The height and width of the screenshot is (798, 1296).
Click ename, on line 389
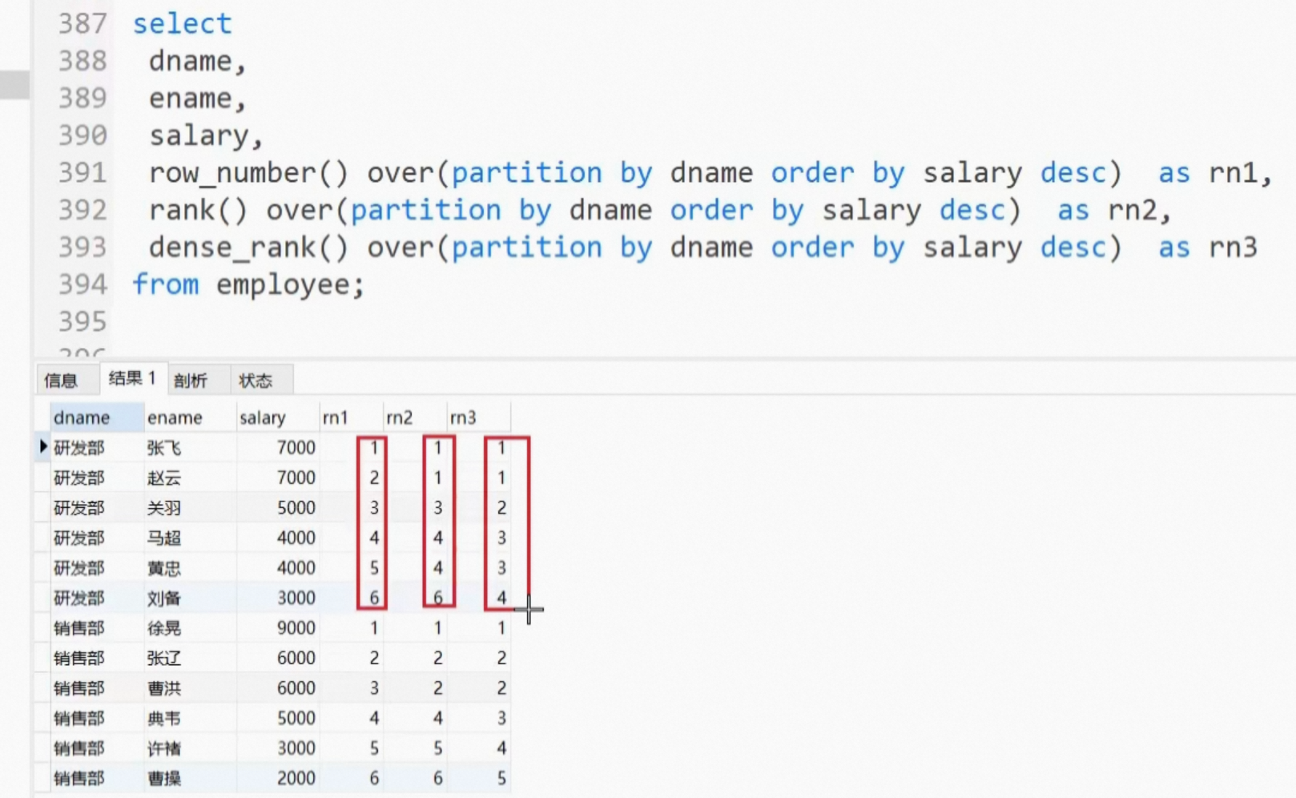tap(197, 99)
